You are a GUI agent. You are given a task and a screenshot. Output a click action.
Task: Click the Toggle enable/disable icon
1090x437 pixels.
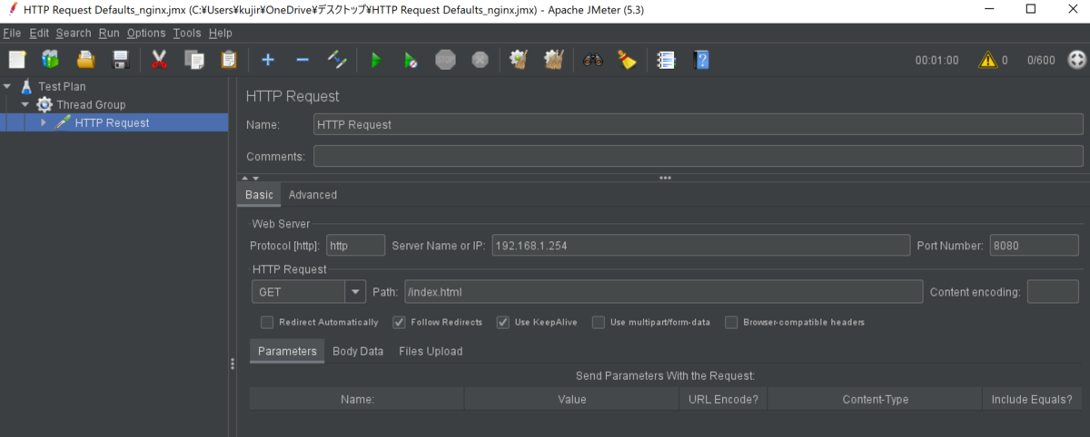[x=337, y=60]
